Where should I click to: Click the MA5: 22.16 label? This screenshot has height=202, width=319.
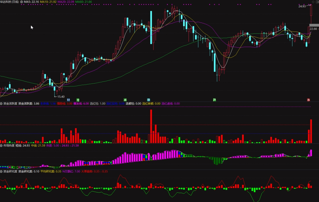[x=31, y=2]
